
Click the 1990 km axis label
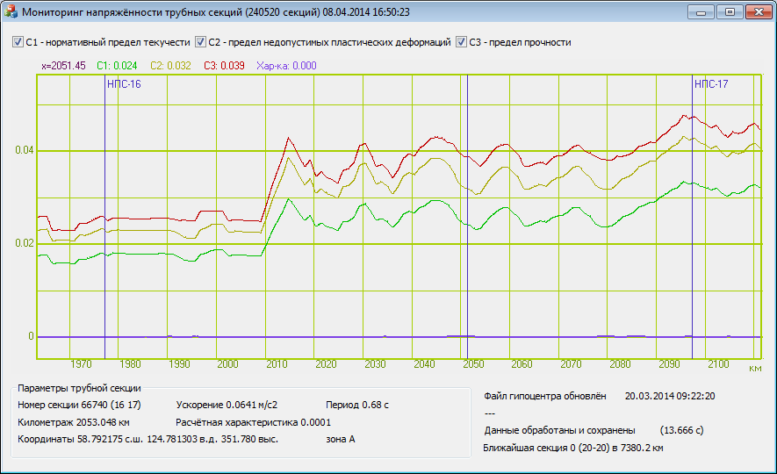click(x=179, y=364)
